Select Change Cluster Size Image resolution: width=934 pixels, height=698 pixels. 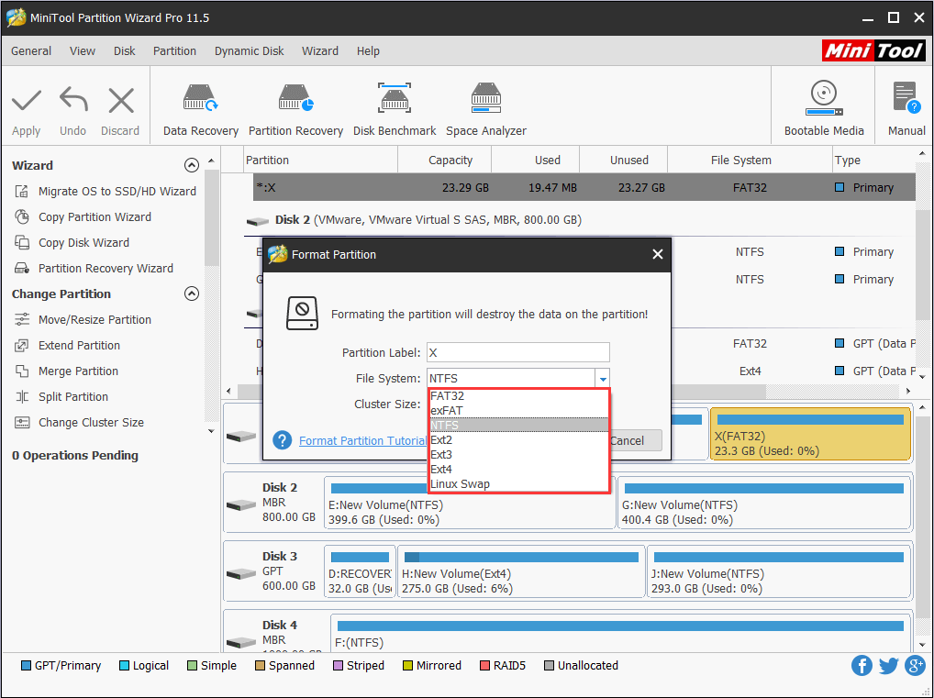79,422
